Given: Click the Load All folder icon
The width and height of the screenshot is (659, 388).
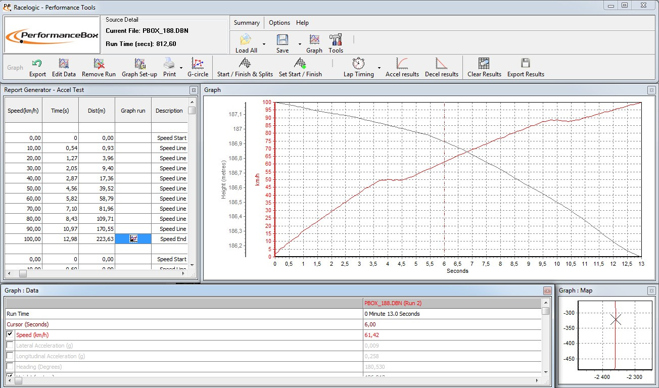Looking at the screenshot, I should (x=246, y=40).
